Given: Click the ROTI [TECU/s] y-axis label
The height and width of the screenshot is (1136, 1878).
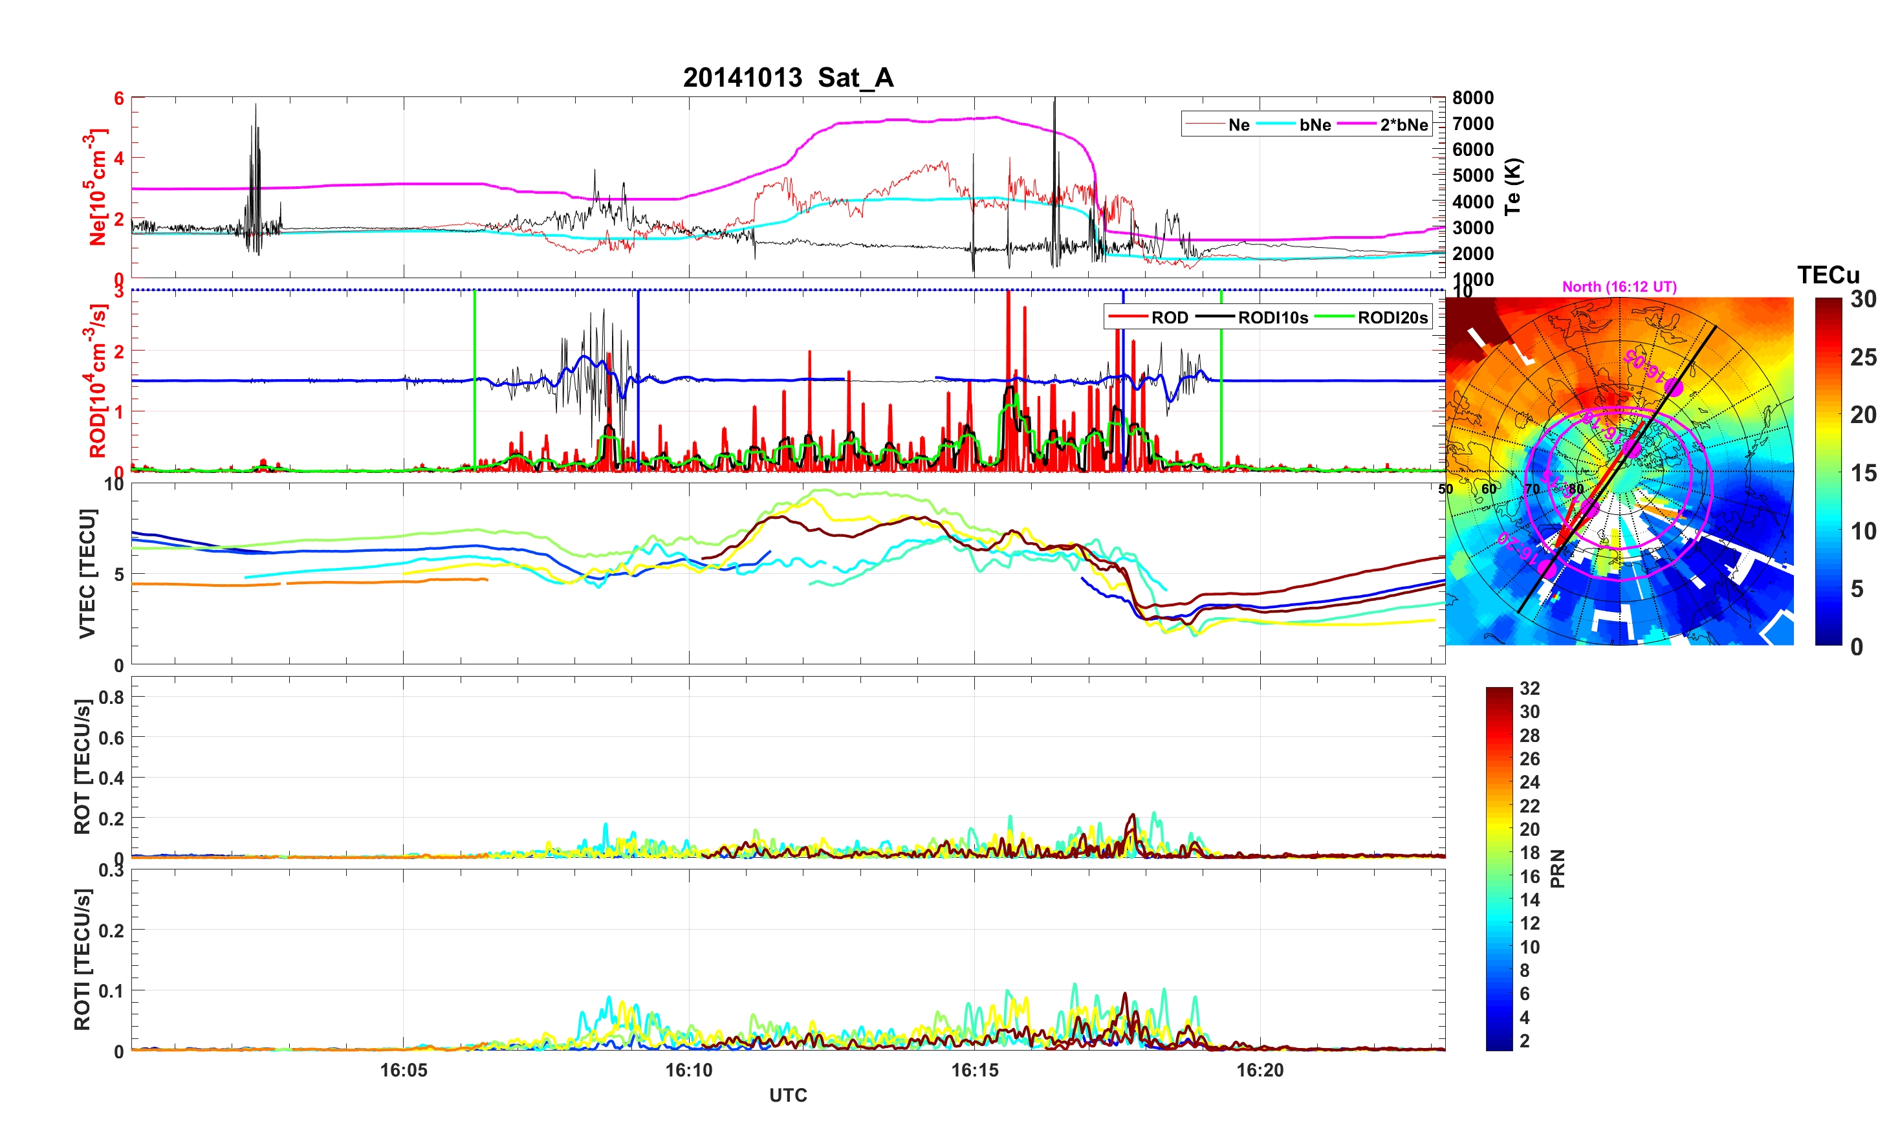Looking at the screenshot, I should pos(82,959).
